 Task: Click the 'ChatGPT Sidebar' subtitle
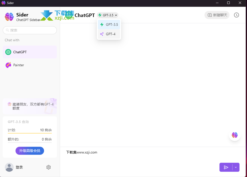28,20
